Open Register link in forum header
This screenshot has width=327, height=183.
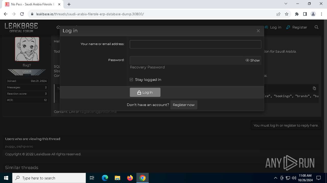pyautogui.click(x=297, y=27)
